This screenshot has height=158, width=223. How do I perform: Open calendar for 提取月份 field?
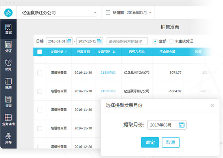click(181, 125)
